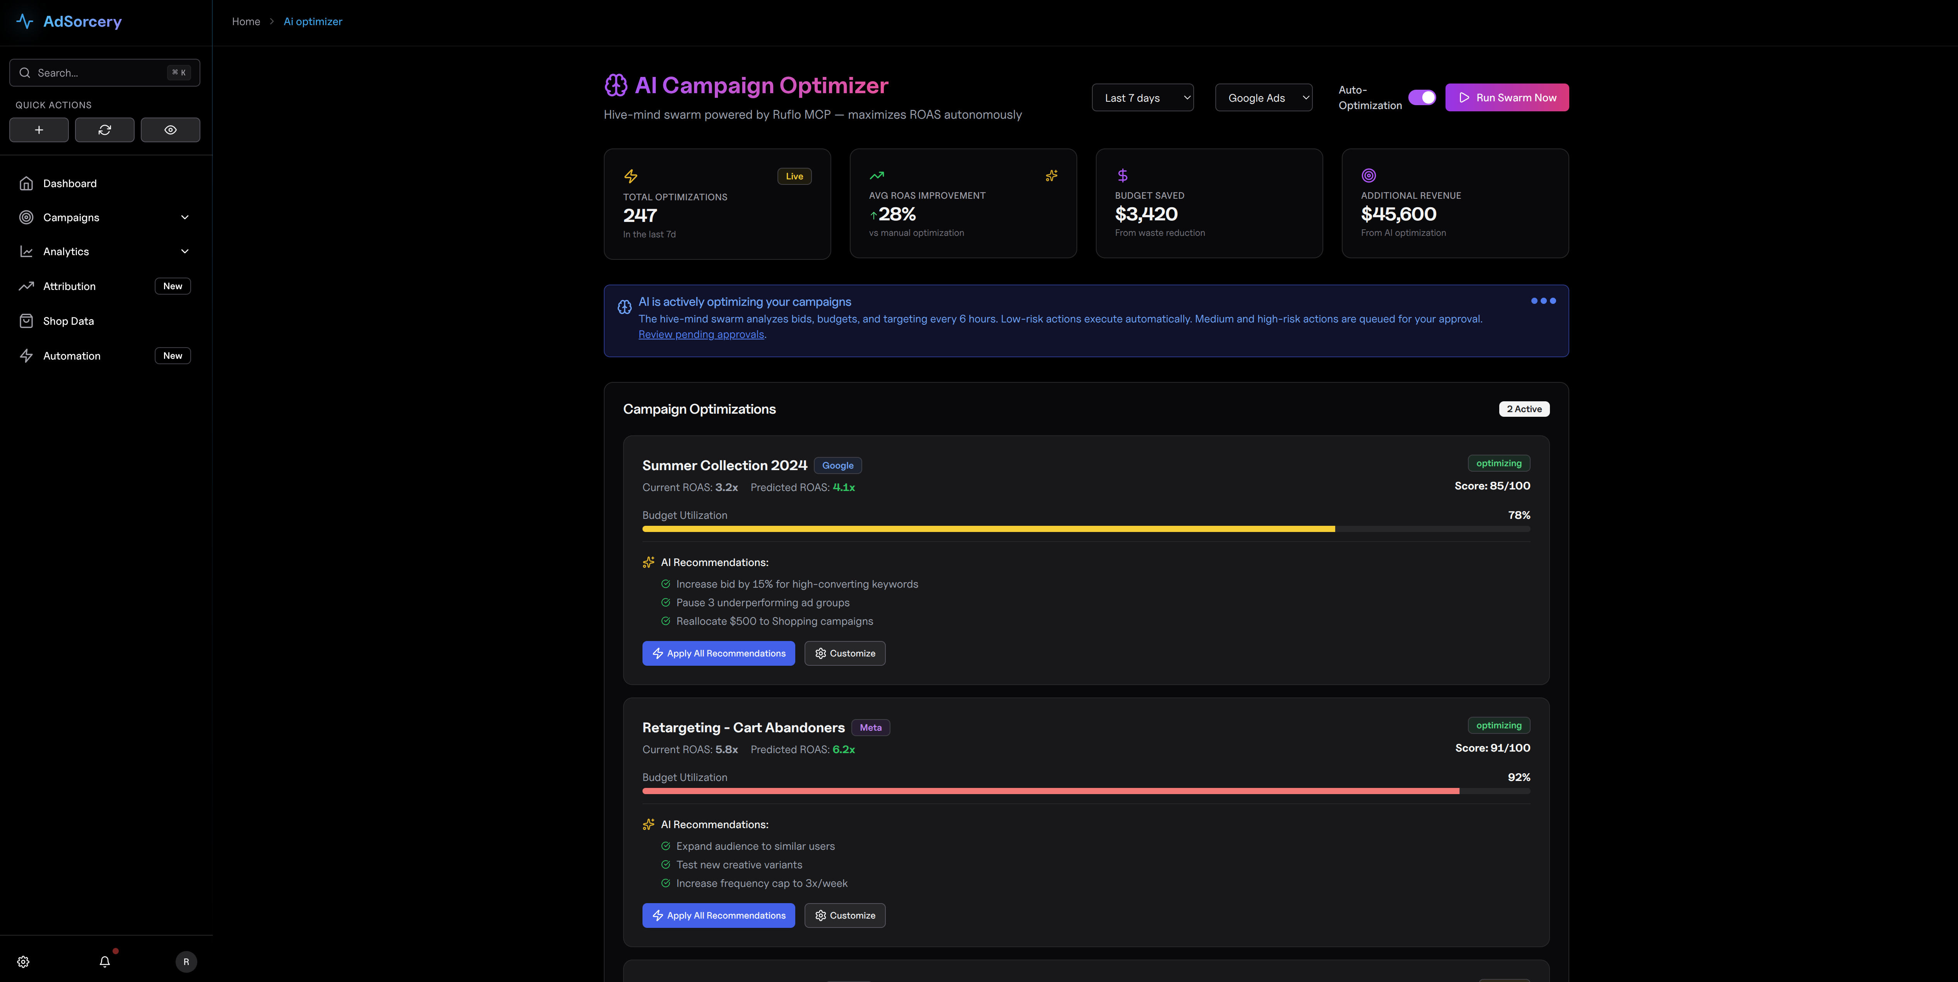Click sparkle icon in Retargeting recommendations
Image resolution: width=1958 pixels, height=982 pixels.
point(648,824)
